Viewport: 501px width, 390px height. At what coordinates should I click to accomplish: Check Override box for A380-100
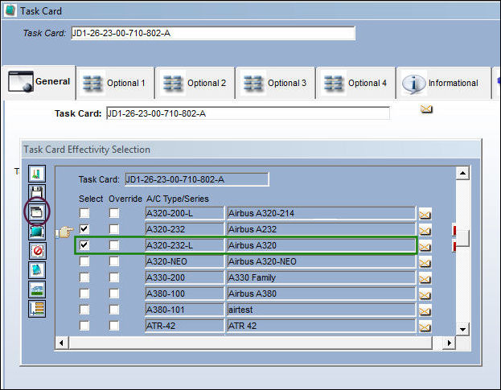114,294
